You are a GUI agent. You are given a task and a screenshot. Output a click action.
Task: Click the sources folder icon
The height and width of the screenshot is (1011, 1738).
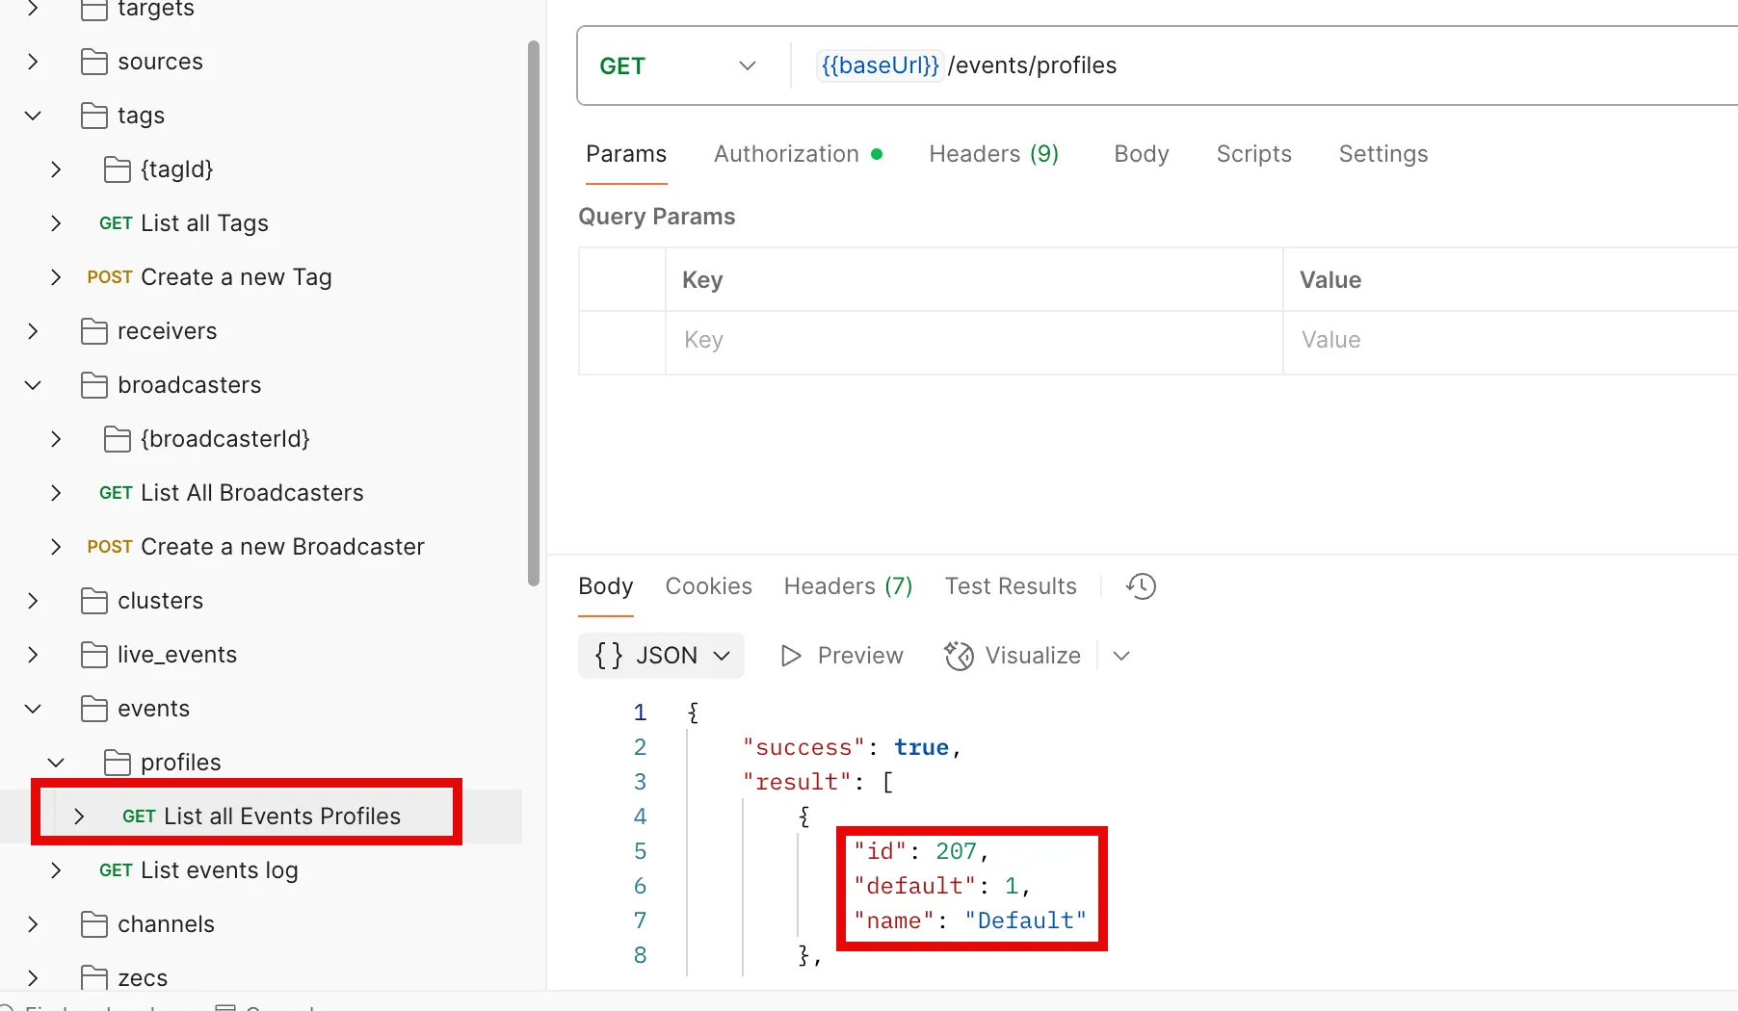click(94, 62)
